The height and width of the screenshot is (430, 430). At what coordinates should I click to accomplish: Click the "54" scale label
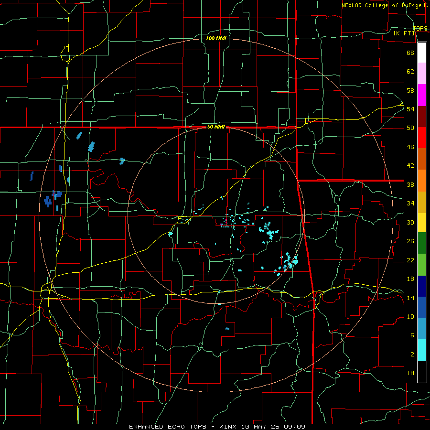410,109
